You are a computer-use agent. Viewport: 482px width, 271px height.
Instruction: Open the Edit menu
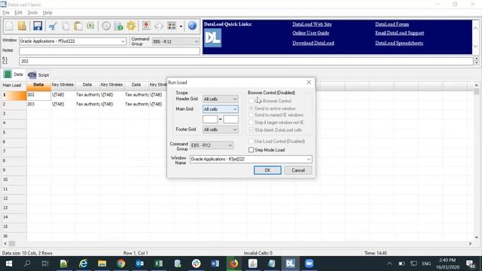[18, 13]
